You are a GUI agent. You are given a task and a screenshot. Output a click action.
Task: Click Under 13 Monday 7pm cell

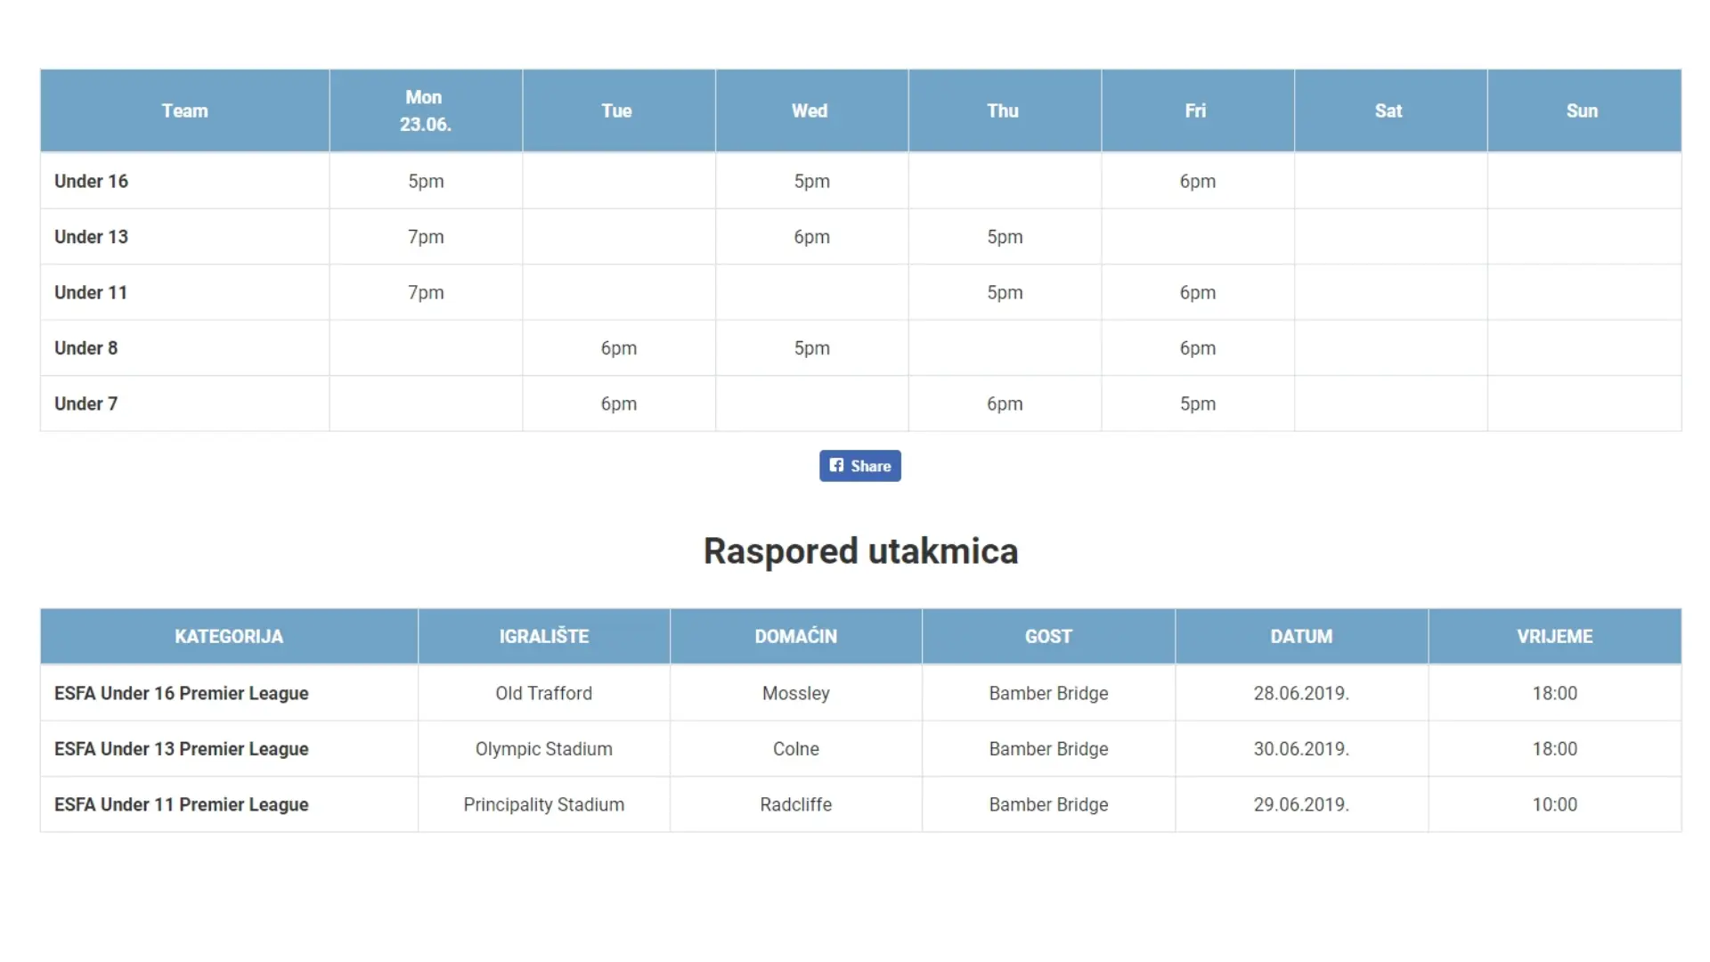coord(426,237)
